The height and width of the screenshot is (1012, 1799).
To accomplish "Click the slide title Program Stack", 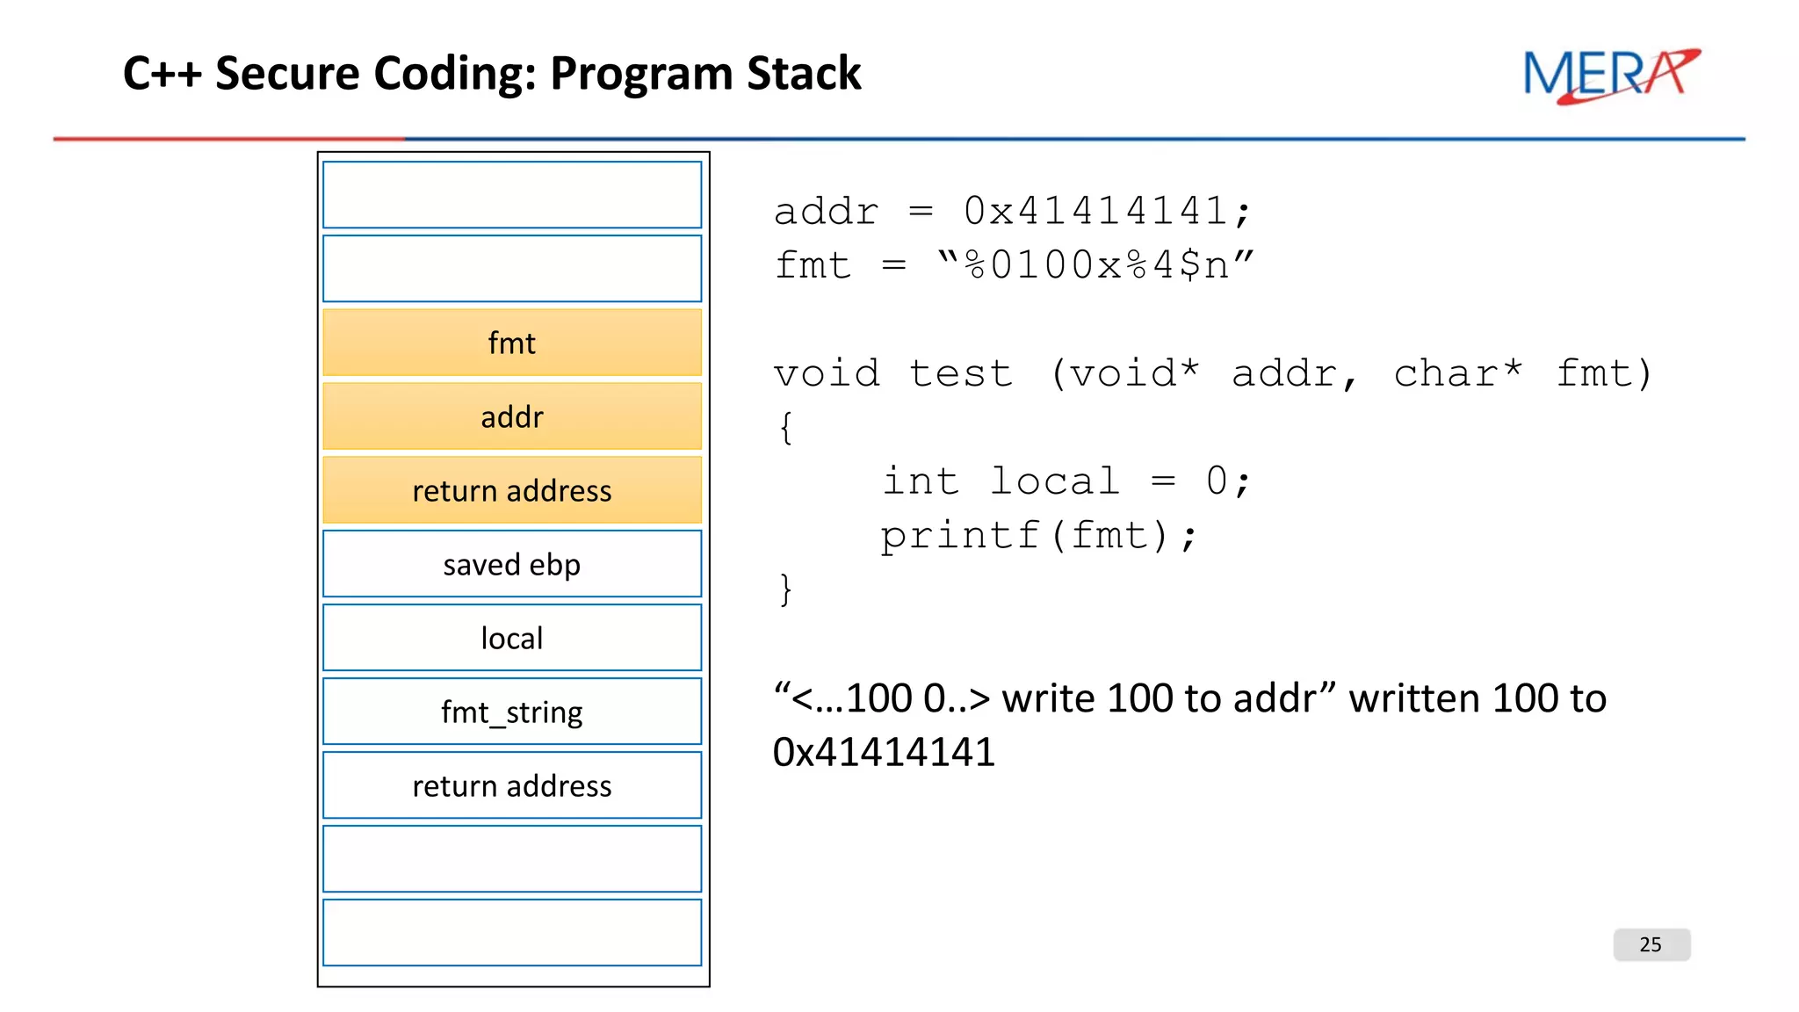I will 492,73.
